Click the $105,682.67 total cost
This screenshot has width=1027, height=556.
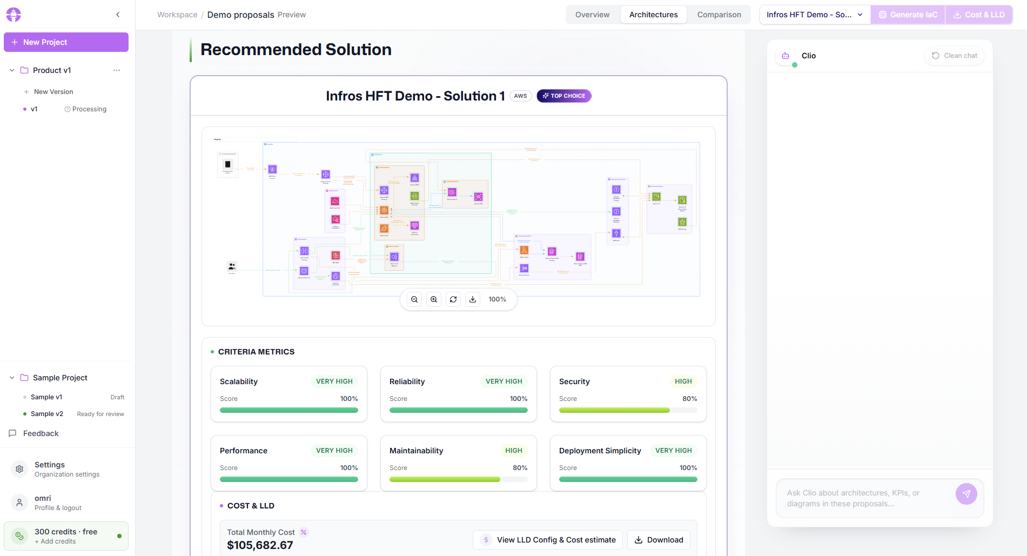point(260,545)
